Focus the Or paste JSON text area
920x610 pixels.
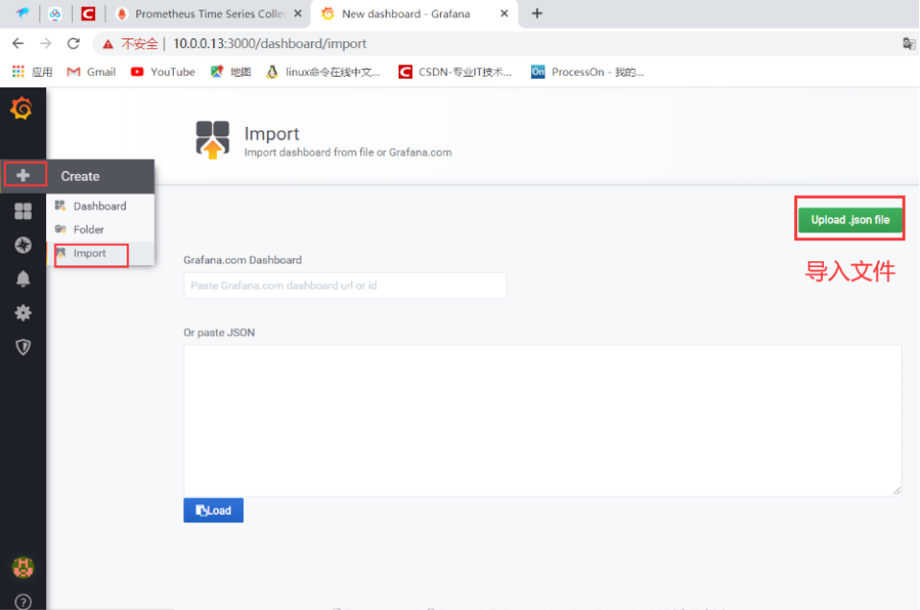click(x=543, y=421)
